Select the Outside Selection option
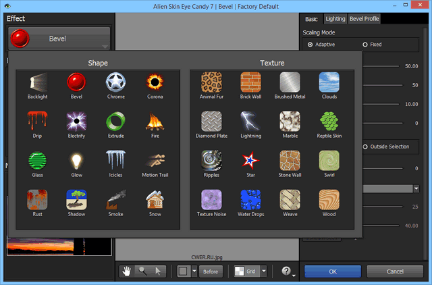 tap(366, 147)
